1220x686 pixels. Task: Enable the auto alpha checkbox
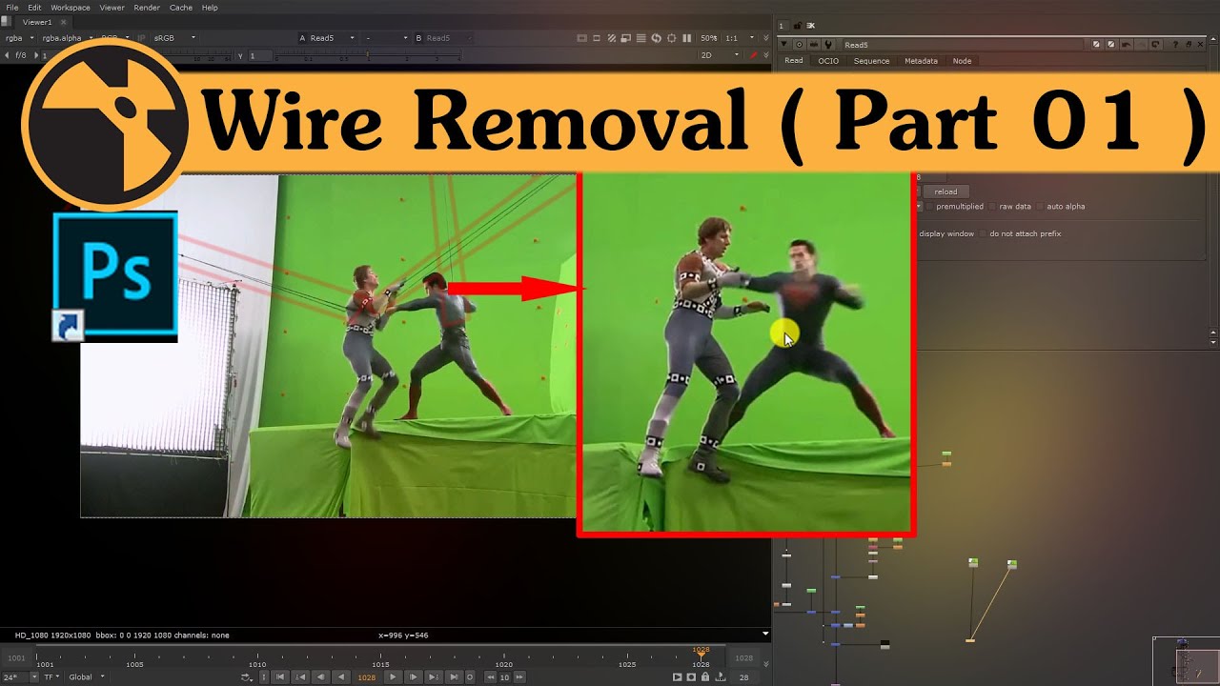tap(1040, 207)
